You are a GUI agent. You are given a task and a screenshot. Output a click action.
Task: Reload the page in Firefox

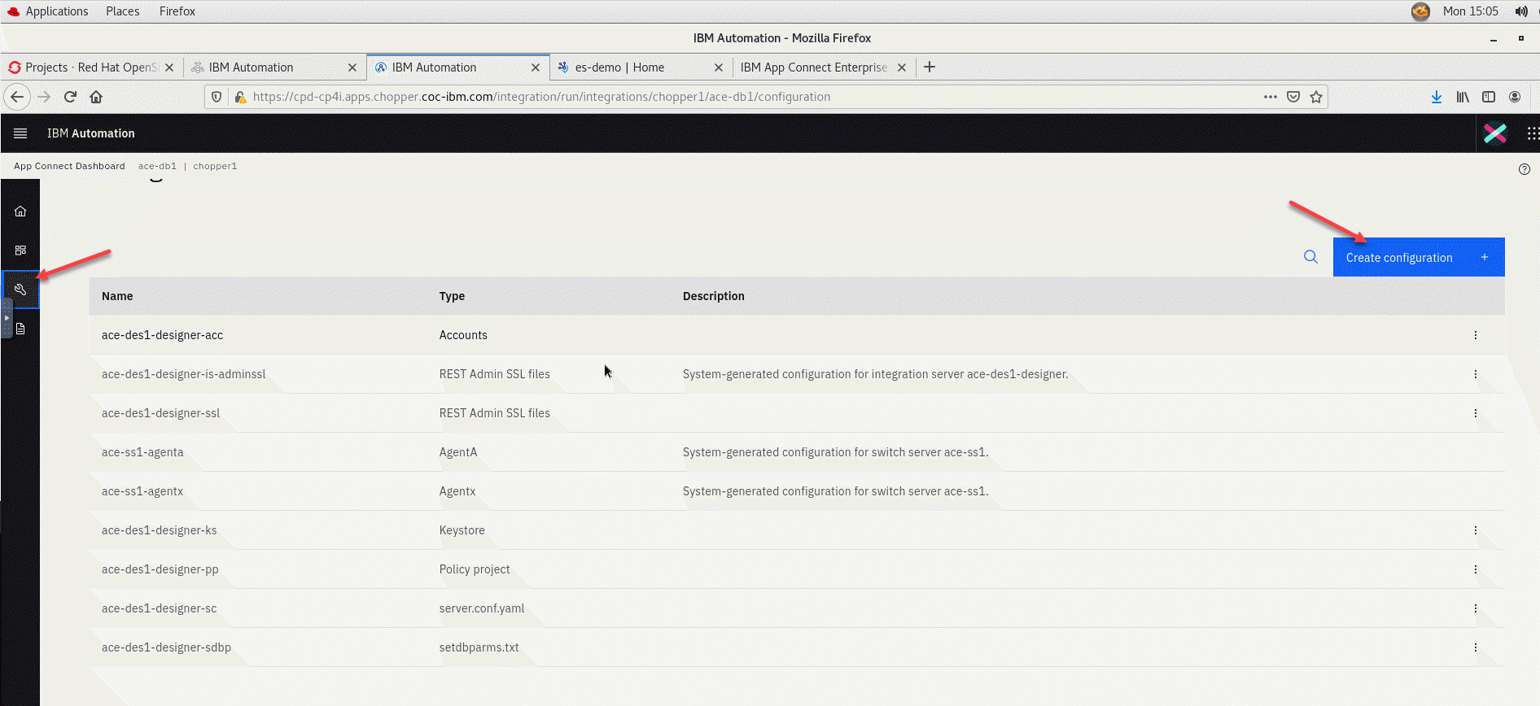tap(70, 97)
